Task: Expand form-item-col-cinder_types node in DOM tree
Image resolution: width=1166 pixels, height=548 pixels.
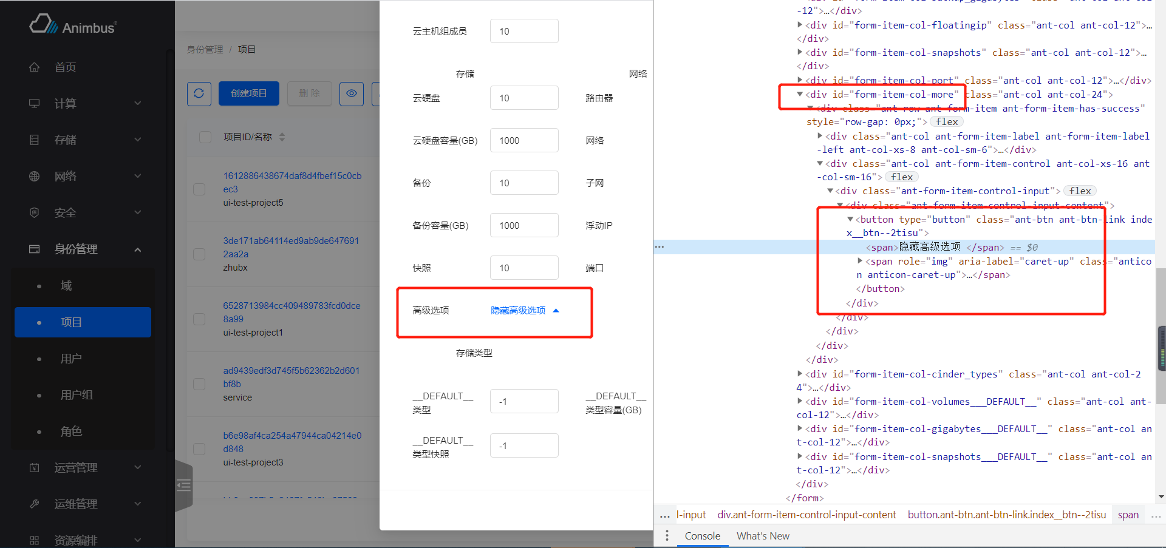Action: point(800,374)
